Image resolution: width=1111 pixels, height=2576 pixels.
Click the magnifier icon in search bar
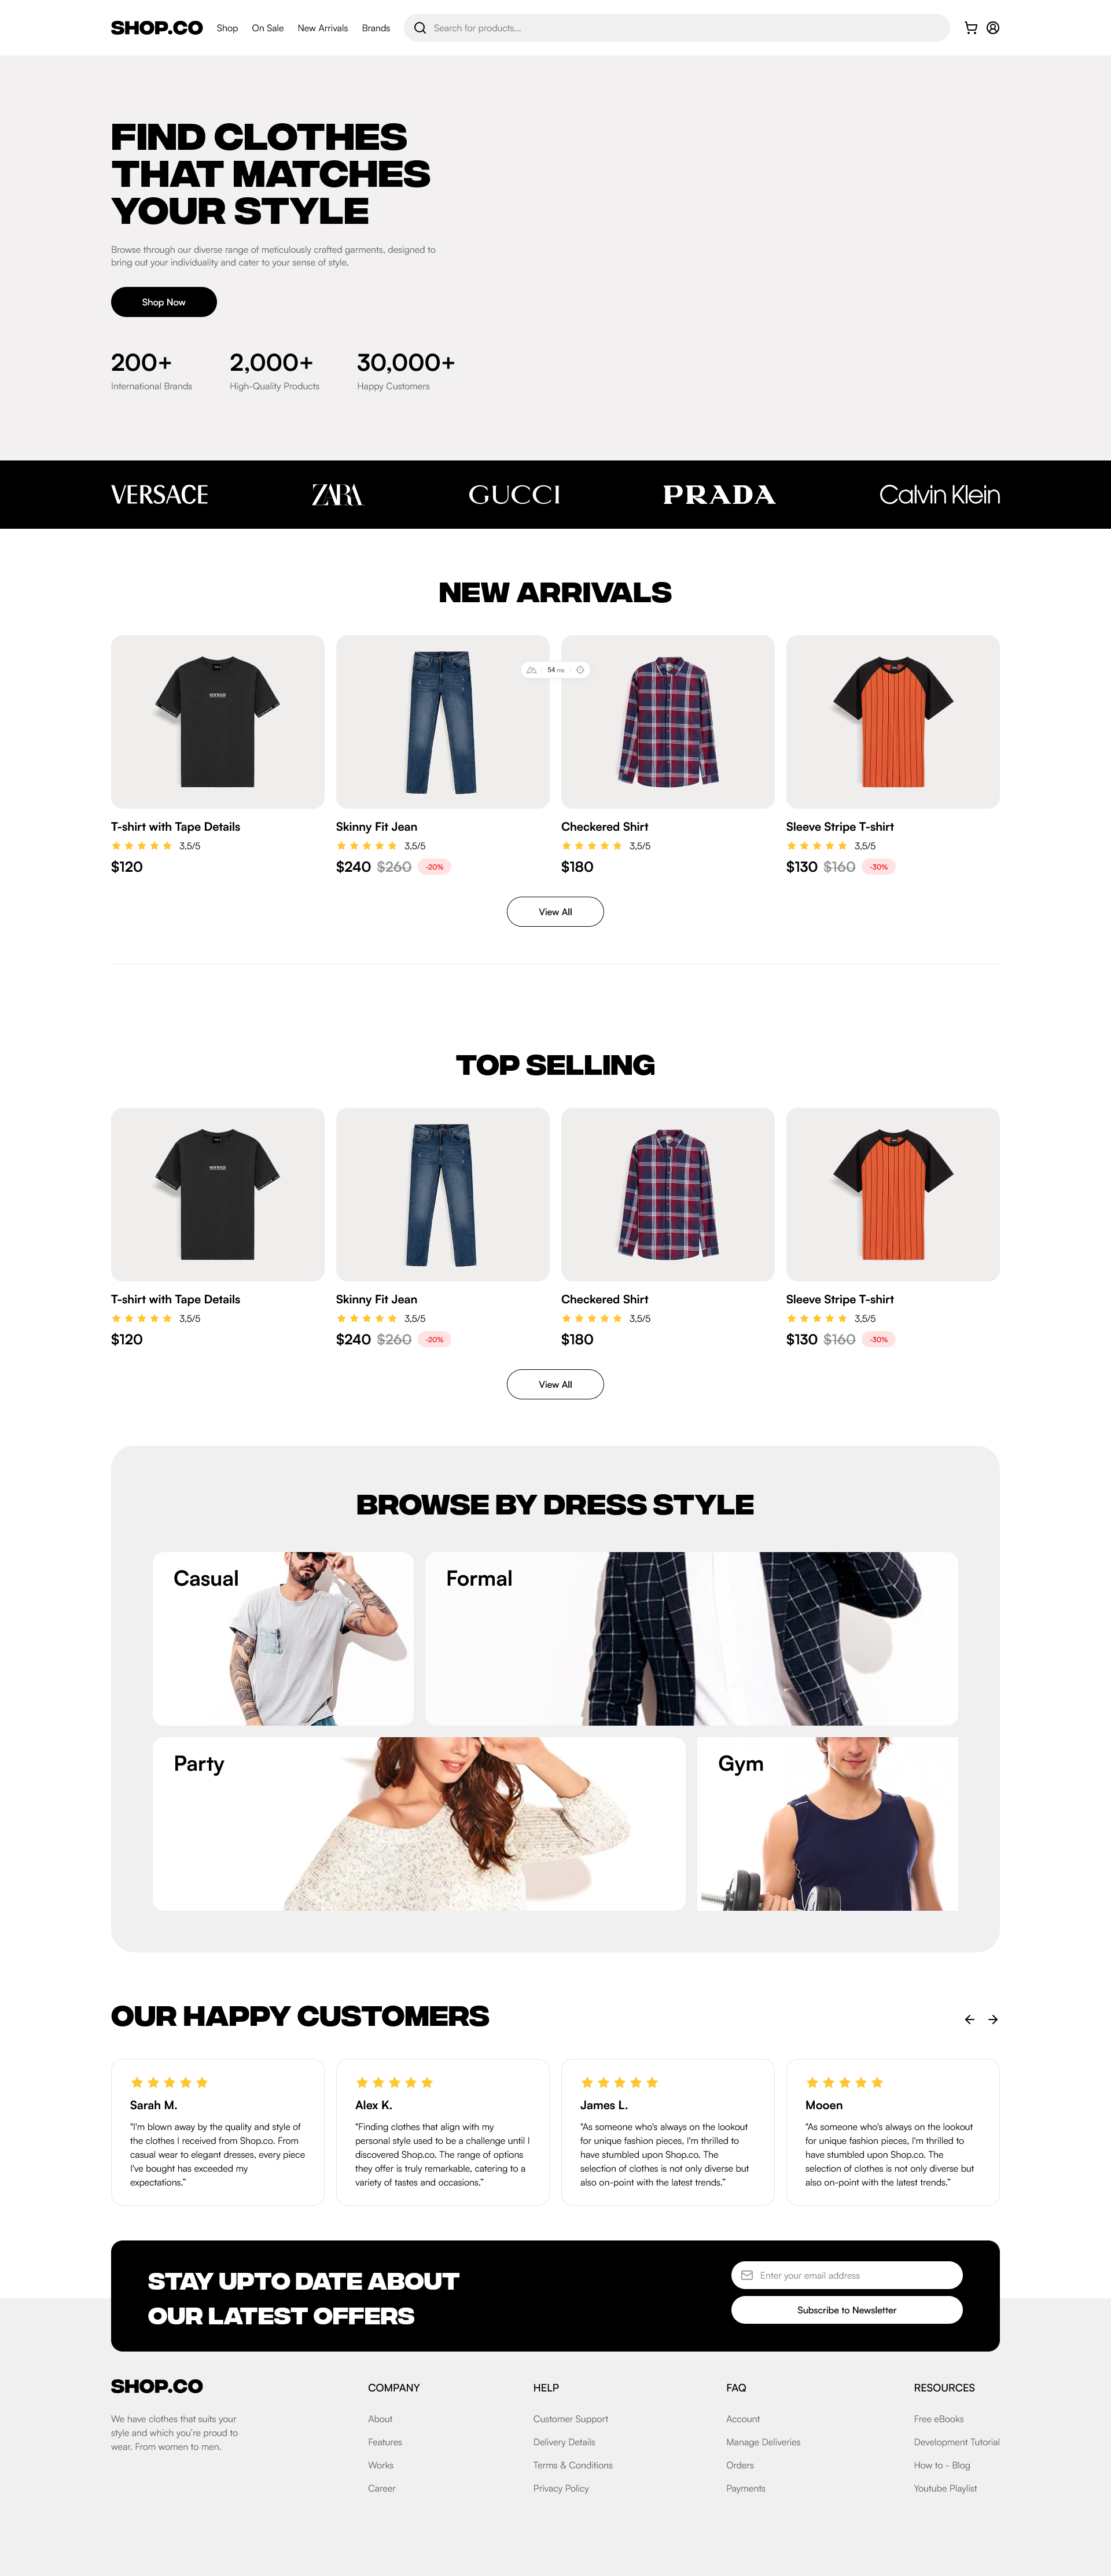pyautogui.click(x=420, y=28)
